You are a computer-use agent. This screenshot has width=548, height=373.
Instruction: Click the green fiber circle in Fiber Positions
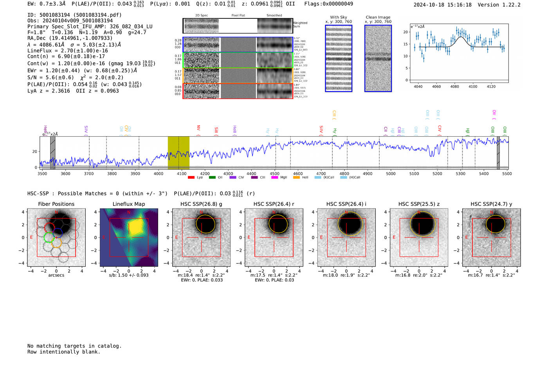pyautogui.click(x=49, y=237)
